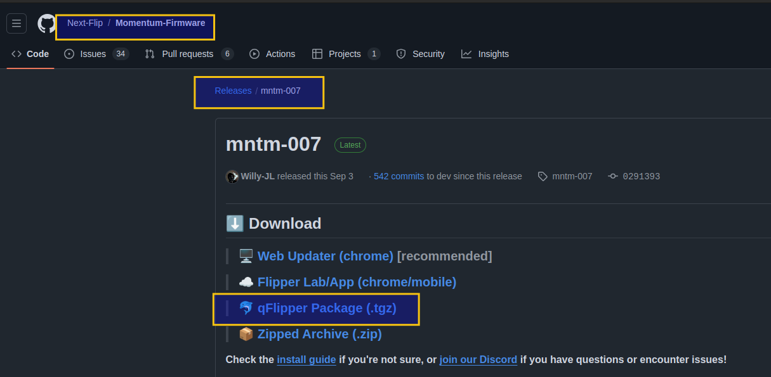771x377 pixels.
Task: Click the "released this Sep 3" text
Action: click(315, 176)
